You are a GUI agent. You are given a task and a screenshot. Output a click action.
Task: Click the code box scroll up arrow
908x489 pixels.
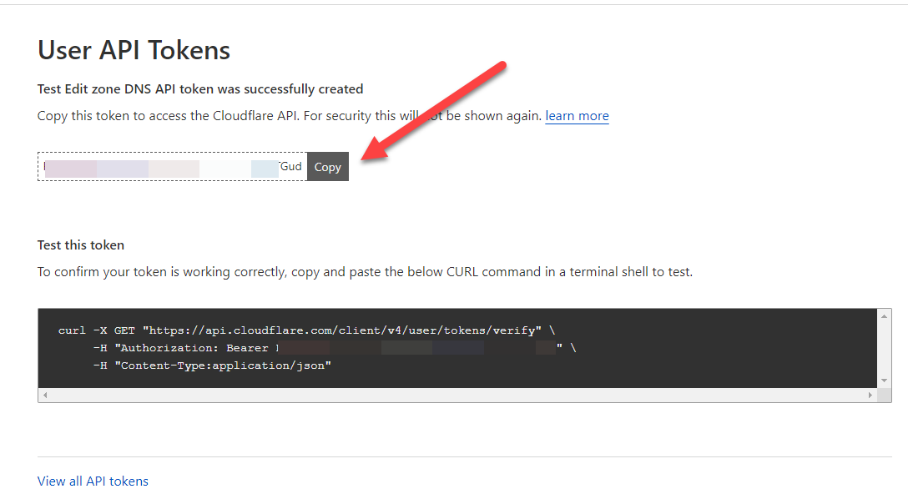[885, 316]
